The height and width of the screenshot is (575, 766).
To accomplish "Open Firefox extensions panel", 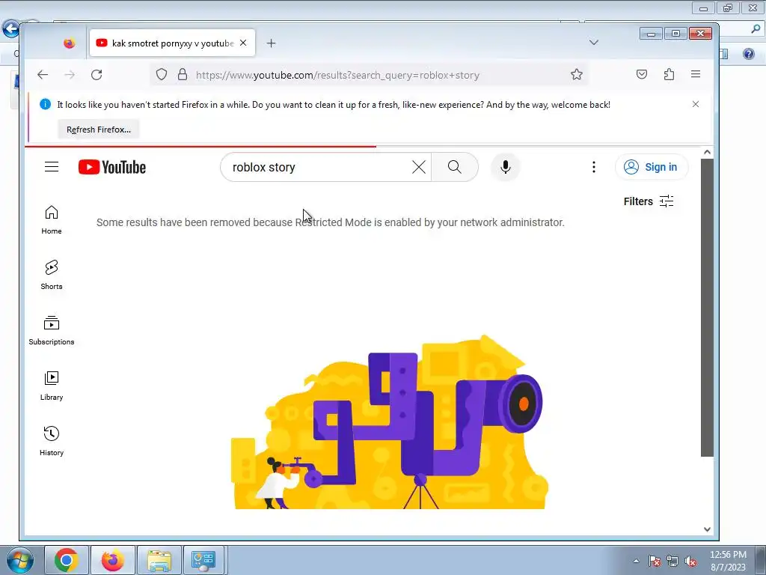I will tap(669, 74).
